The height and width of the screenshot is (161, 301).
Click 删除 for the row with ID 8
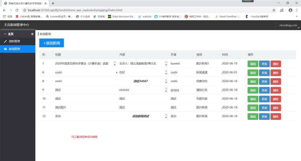tap(276, 82)
